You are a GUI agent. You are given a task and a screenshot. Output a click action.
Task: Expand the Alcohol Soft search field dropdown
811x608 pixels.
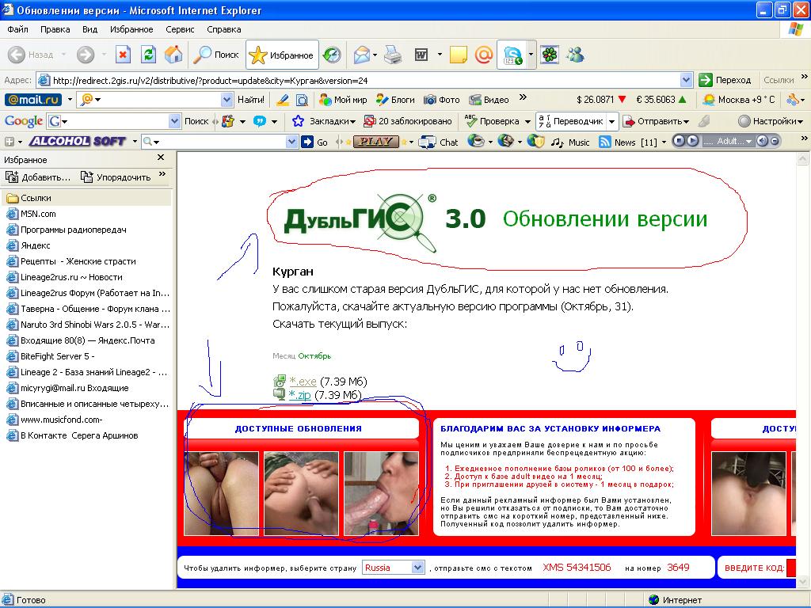pyautogui.click(x=291, y=141)
